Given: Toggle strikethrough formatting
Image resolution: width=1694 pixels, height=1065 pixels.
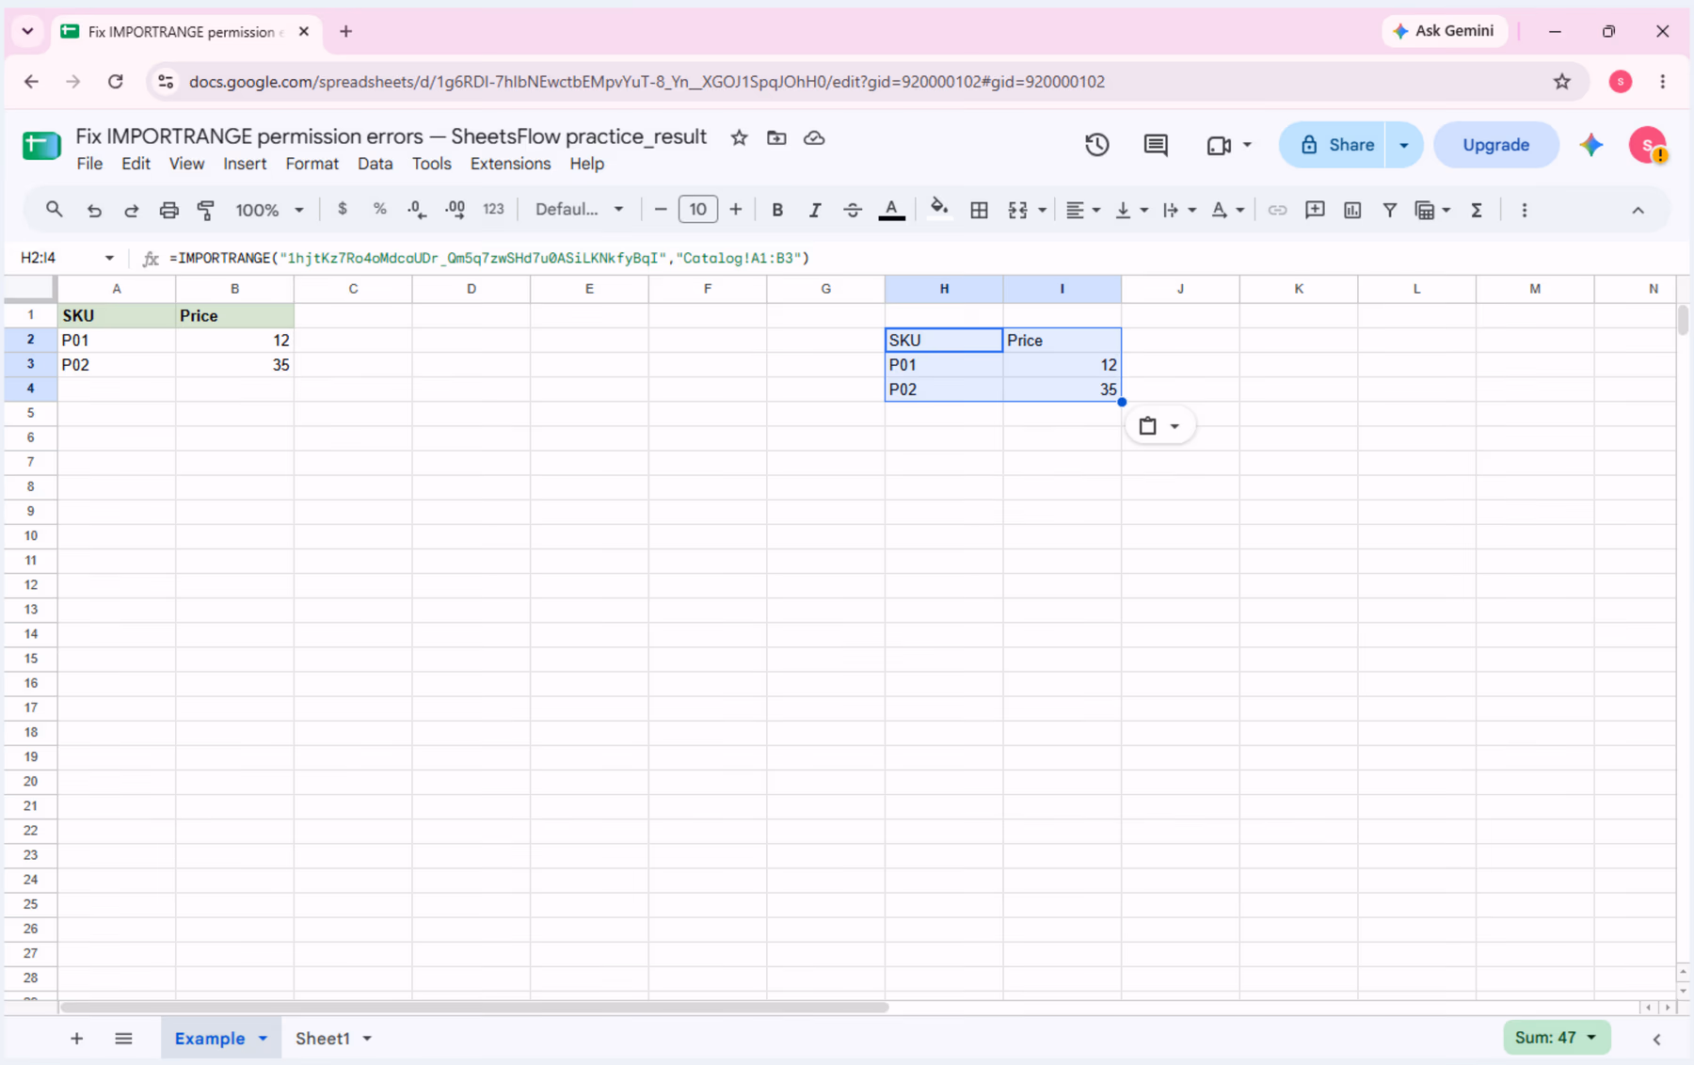Looking at the screenshot, I should [x=853, y=210].
